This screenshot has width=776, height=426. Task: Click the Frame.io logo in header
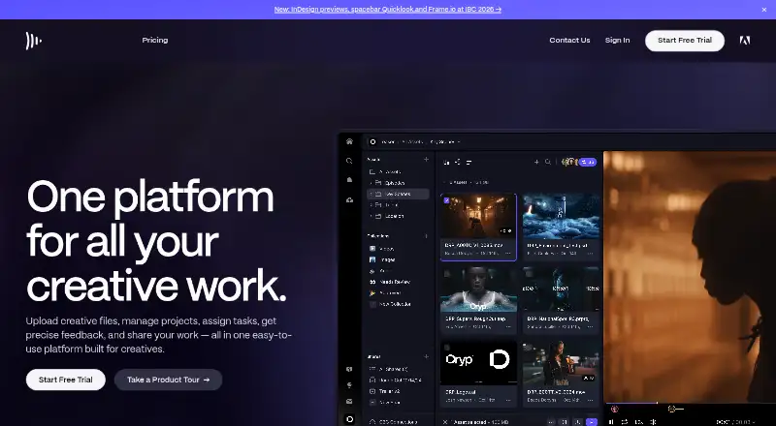[x=34, y=41]
